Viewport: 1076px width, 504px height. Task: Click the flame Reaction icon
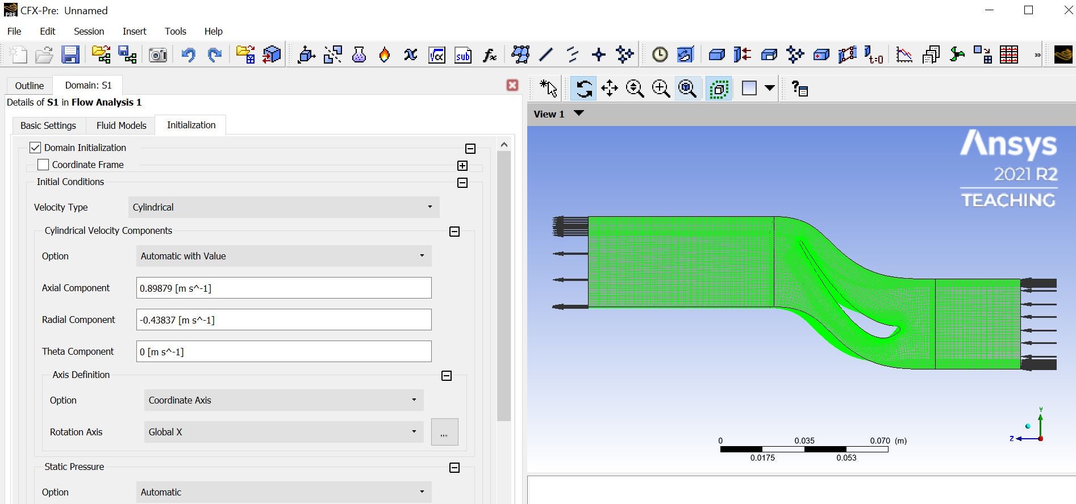click(385, 55)
